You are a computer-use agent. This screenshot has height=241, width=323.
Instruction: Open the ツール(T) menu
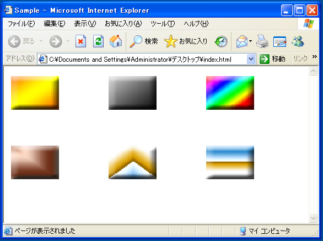click(x=163, y=24)
